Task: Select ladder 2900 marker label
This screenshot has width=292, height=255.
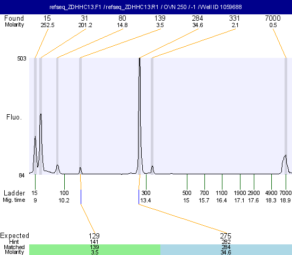Action: (x=254, y=193)
